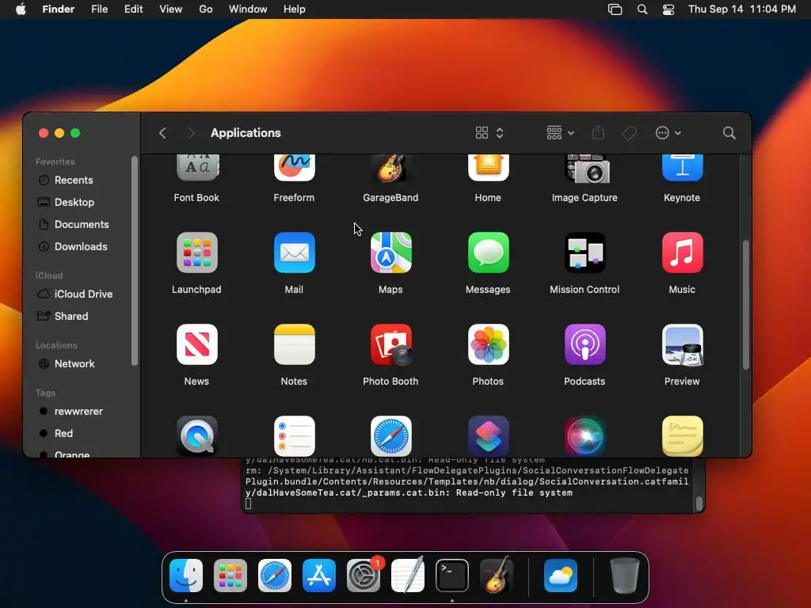
Task: Open the Apple menu
Action: (x=21, y=9)
